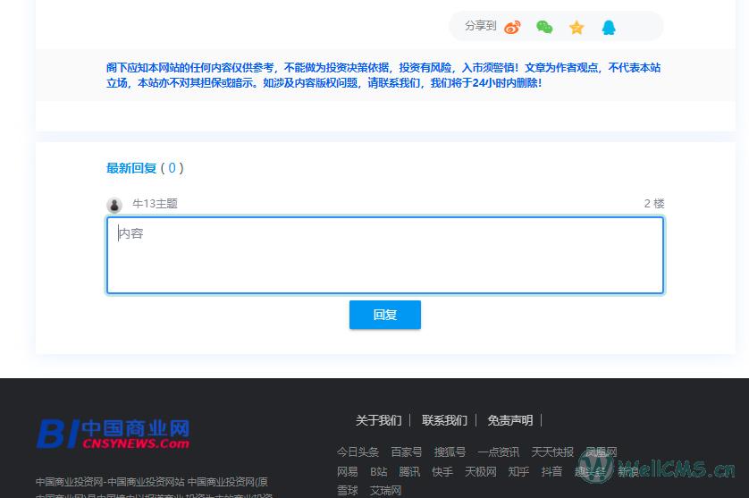The width and height of the screenshot is (749, 498).
Task: Submit with the 回复 button
Action: (x=385, y=315)
